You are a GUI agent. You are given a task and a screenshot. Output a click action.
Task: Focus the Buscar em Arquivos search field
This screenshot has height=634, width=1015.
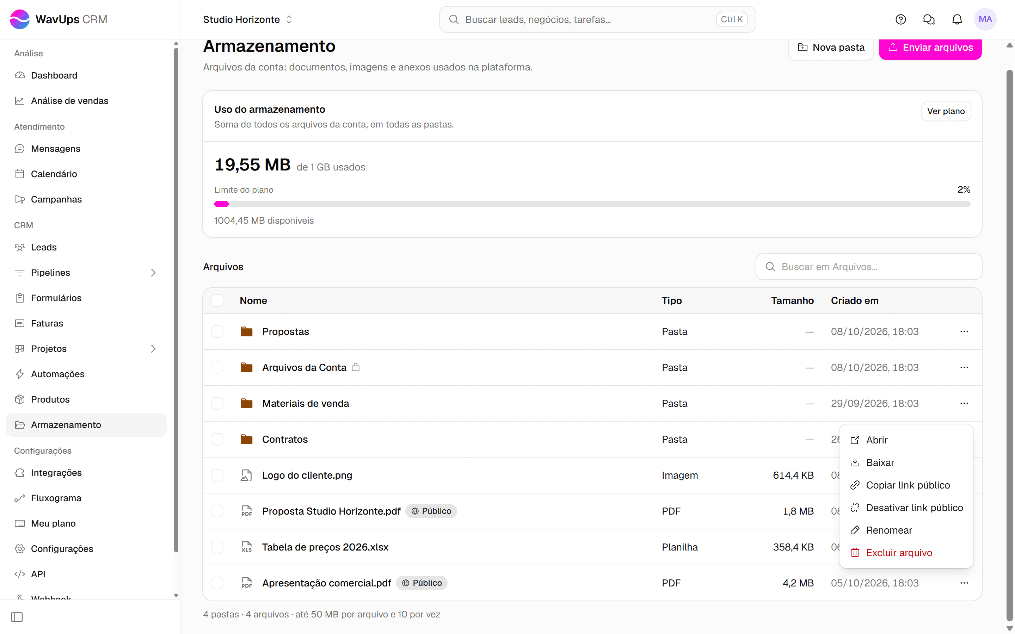[869, 267]
